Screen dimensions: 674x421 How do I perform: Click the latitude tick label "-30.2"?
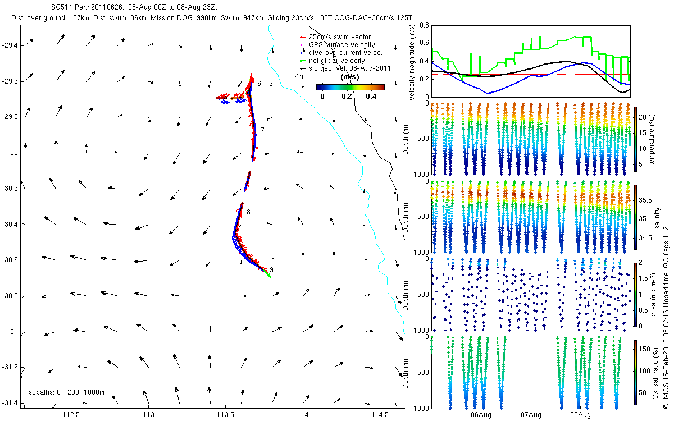[x=10, y=189]
